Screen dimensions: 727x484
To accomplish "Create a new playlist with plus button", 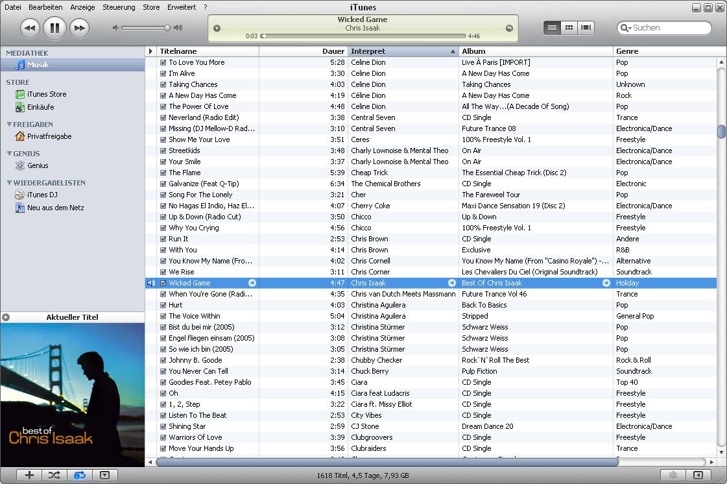I will [29, 475].
